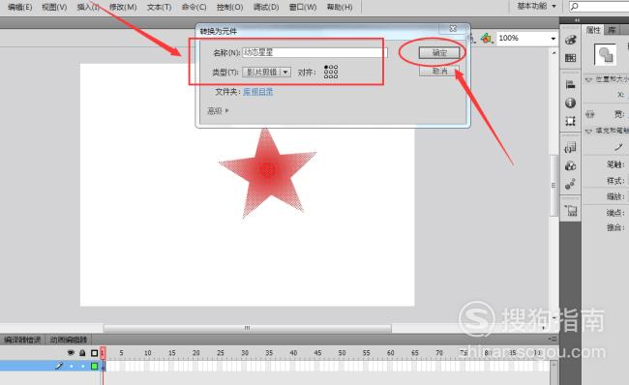Open the 控制(O) menu
This screenshot has width=629, height=385.
click(230, 7)
